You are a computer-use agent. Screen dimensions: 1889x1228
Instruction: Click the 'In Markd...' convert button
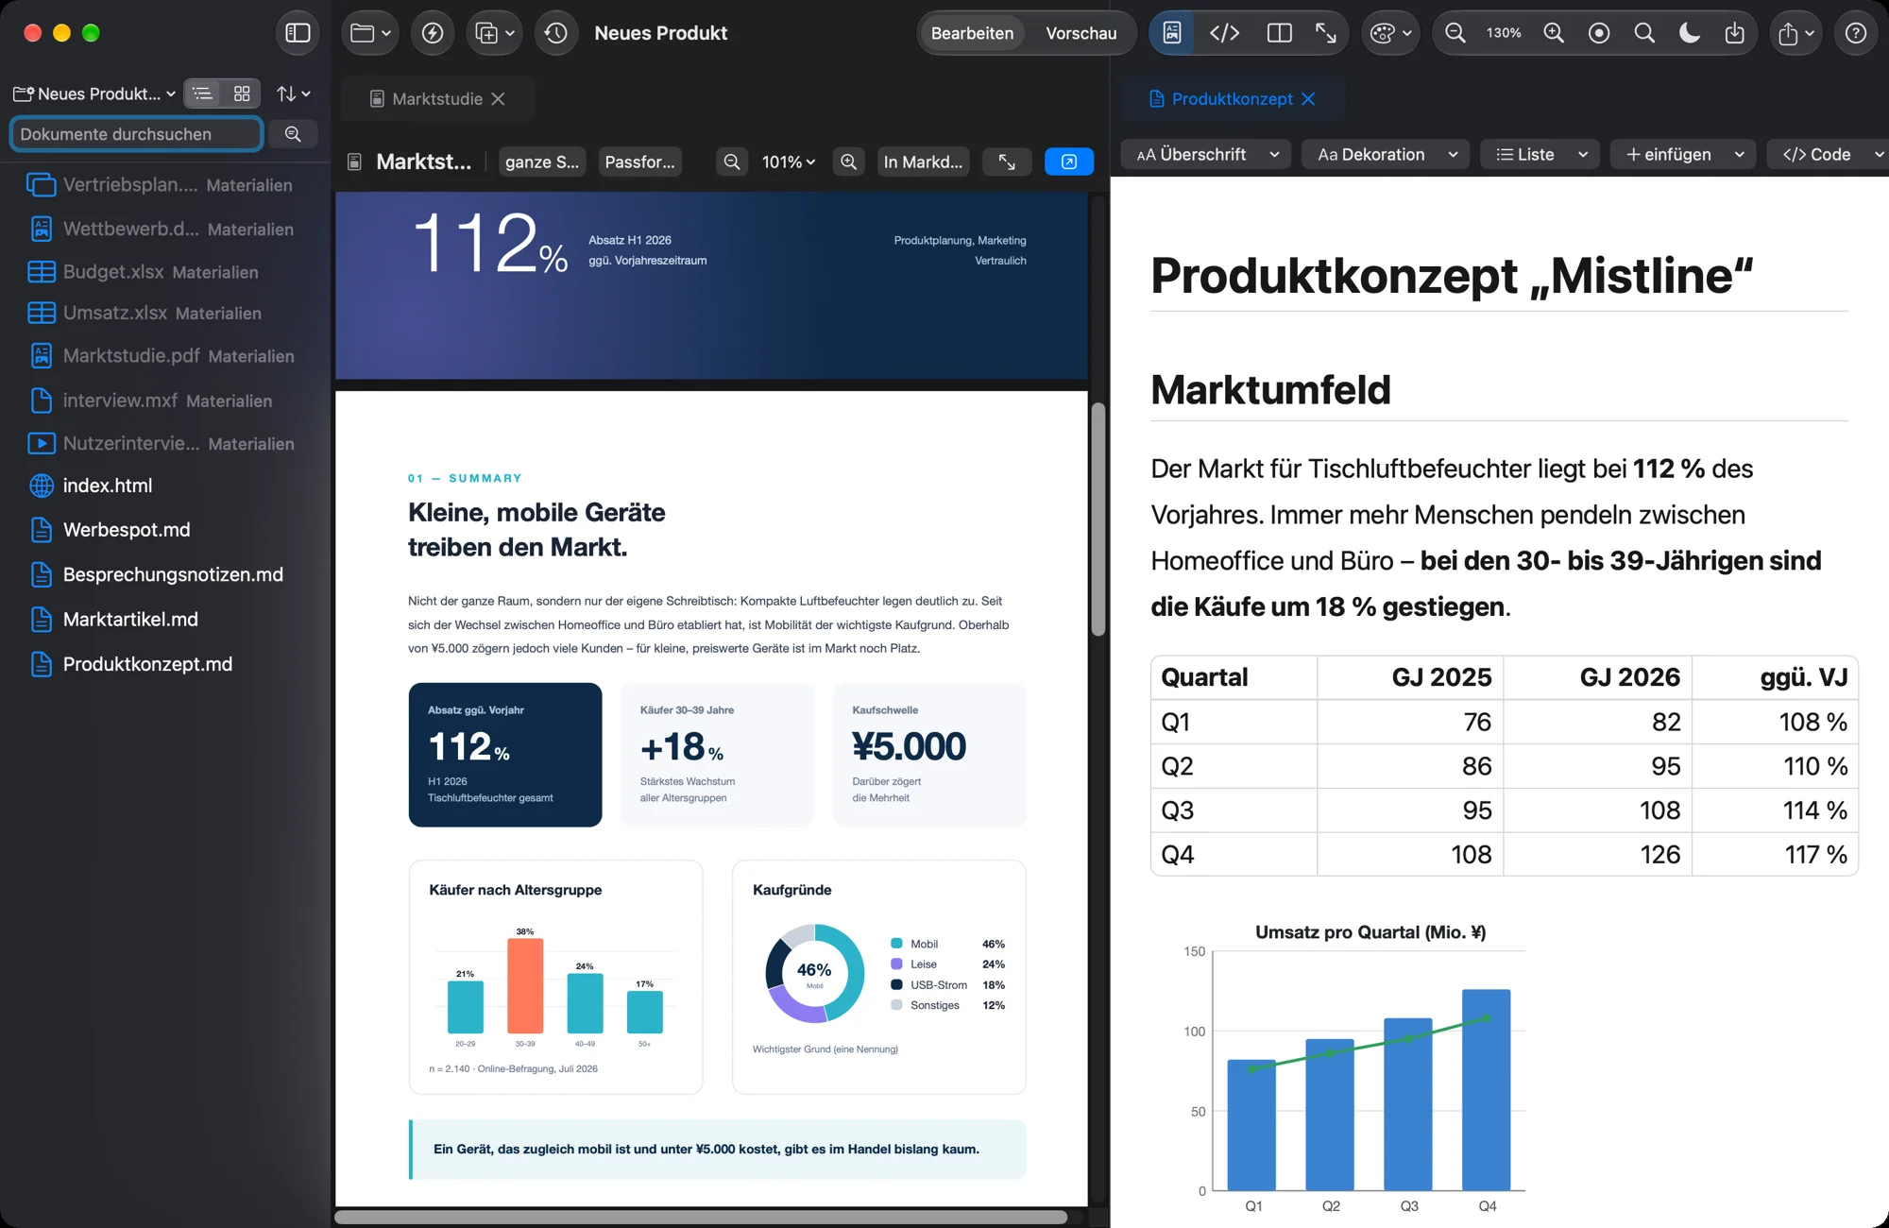923,162
